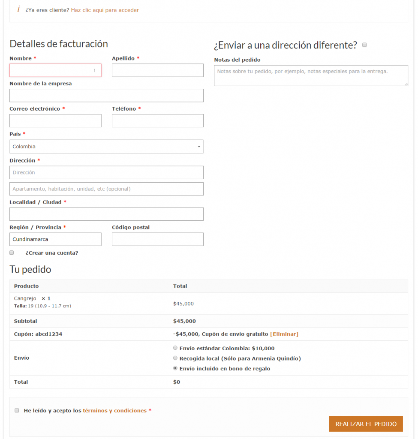Choose Recogida local Armenia Quindío option
This screenshot has height=439, width=418.
pos(175,358)
